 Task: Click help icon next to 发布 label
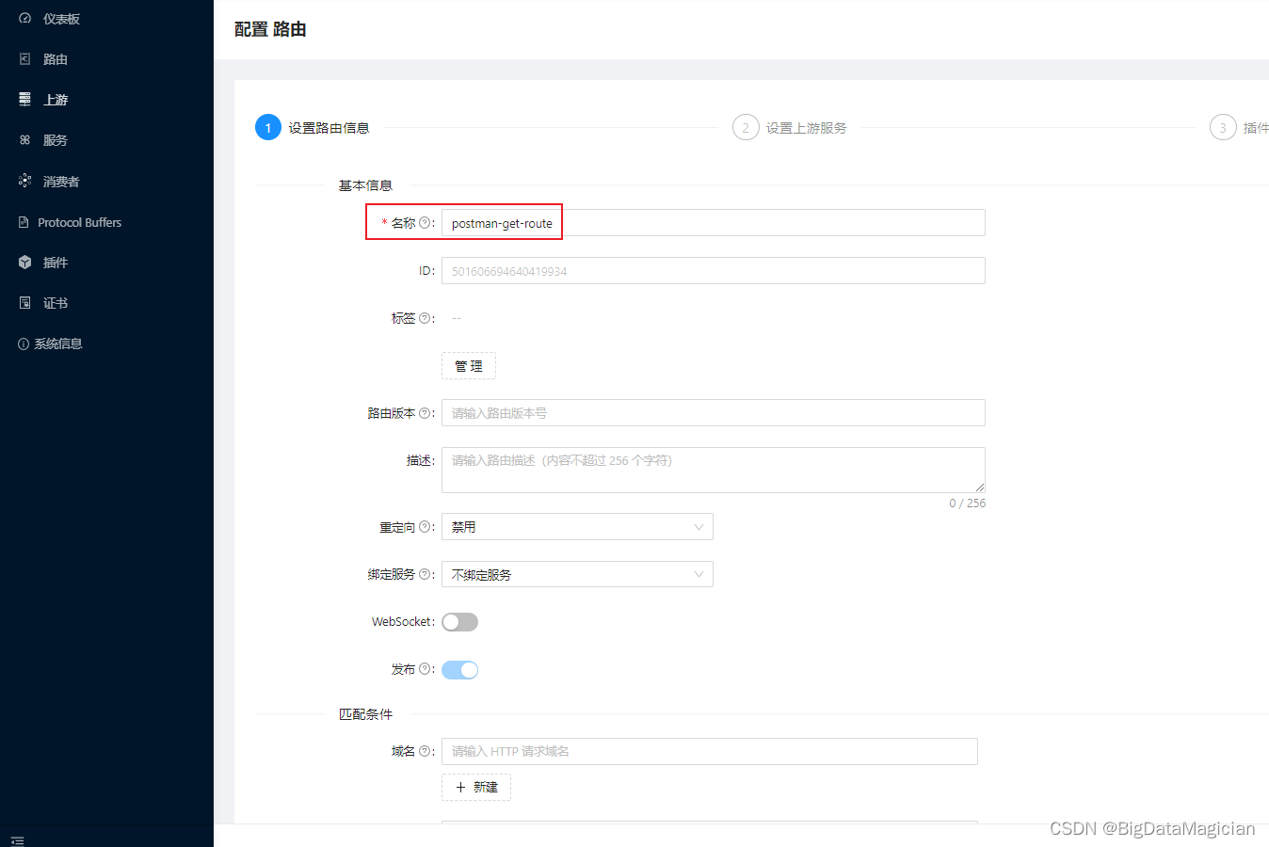pyautogui.click(x=425, y=669)
